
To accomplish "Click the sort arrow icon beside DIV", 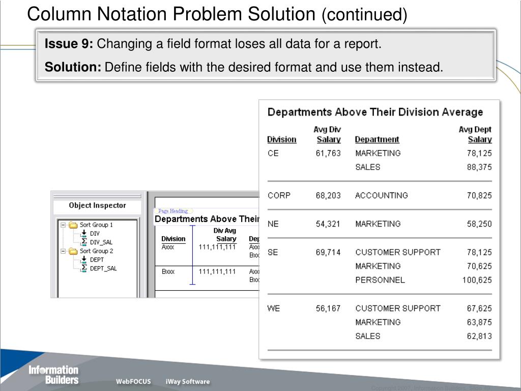I will [x=84, y=233].
